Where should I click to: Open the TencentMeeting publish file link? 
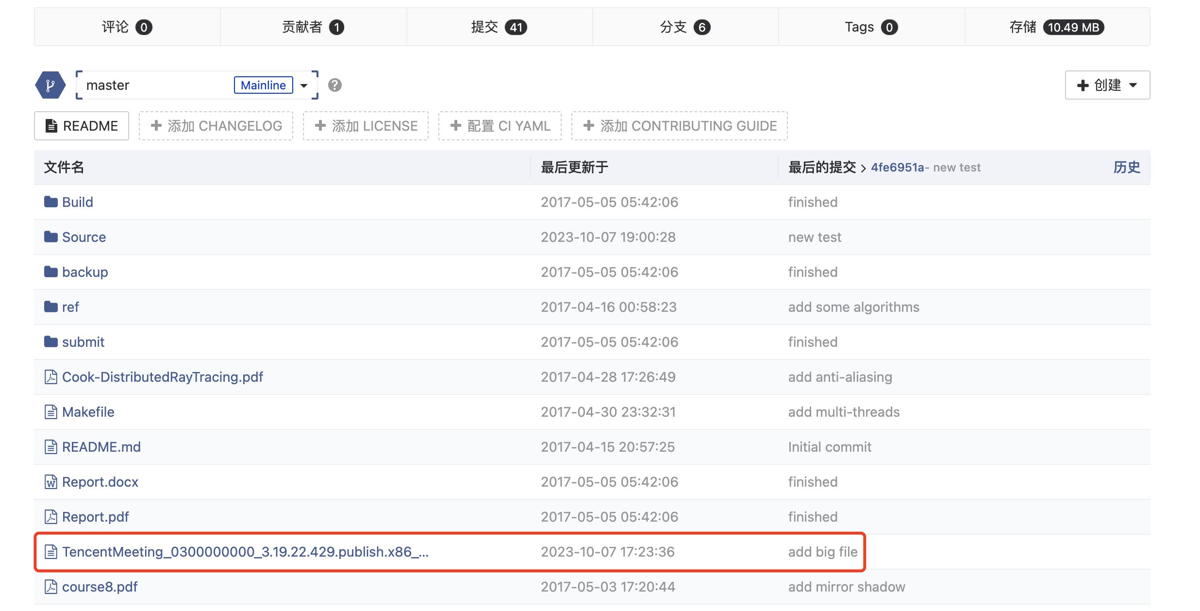[x=245, y=552]
